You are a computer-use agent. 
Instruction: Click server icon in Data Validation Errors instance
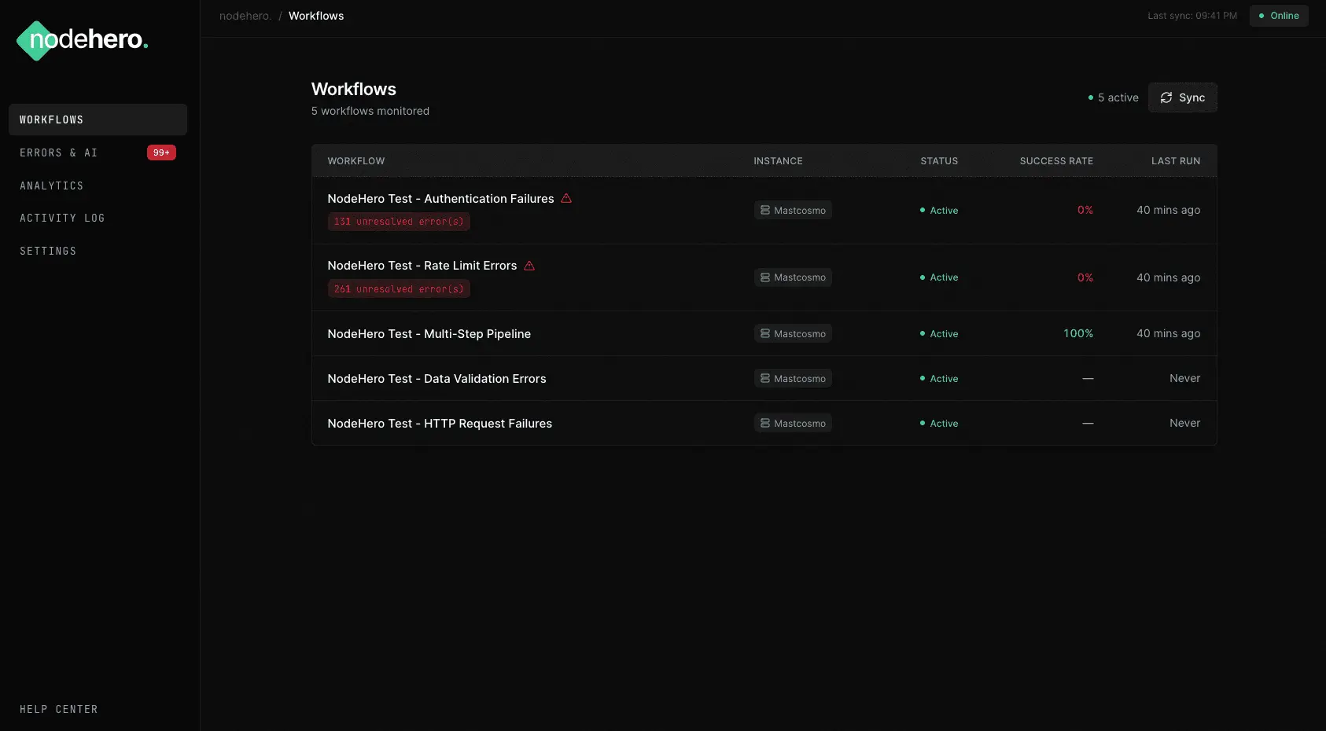[765, 378]
